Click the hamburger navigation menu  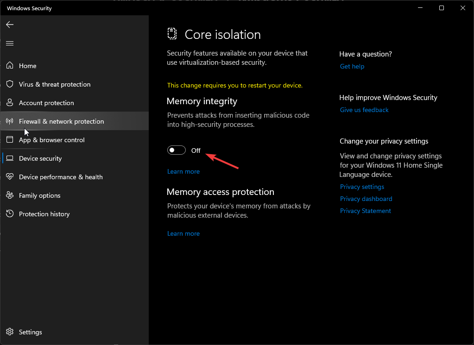pos(10,43)
